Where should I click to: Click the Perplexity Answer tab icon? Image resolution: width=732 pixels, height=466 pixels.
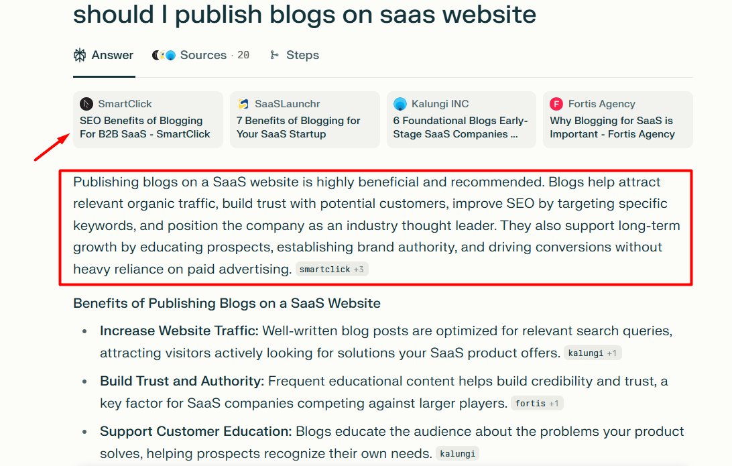80,55
